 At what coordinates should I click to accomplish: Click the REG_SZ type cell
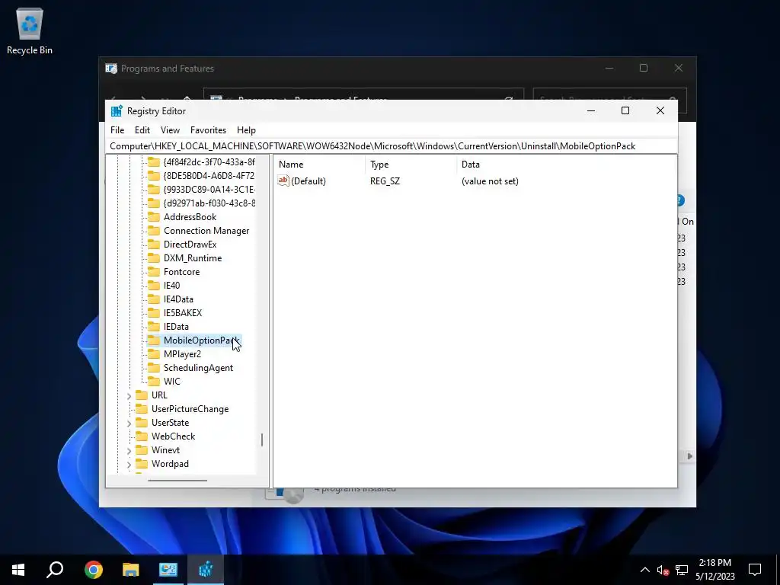385,181
